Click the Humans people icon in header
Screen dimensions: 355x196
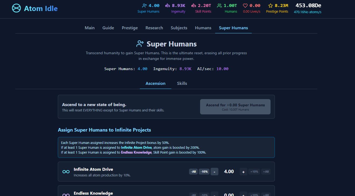click(219, 5)
